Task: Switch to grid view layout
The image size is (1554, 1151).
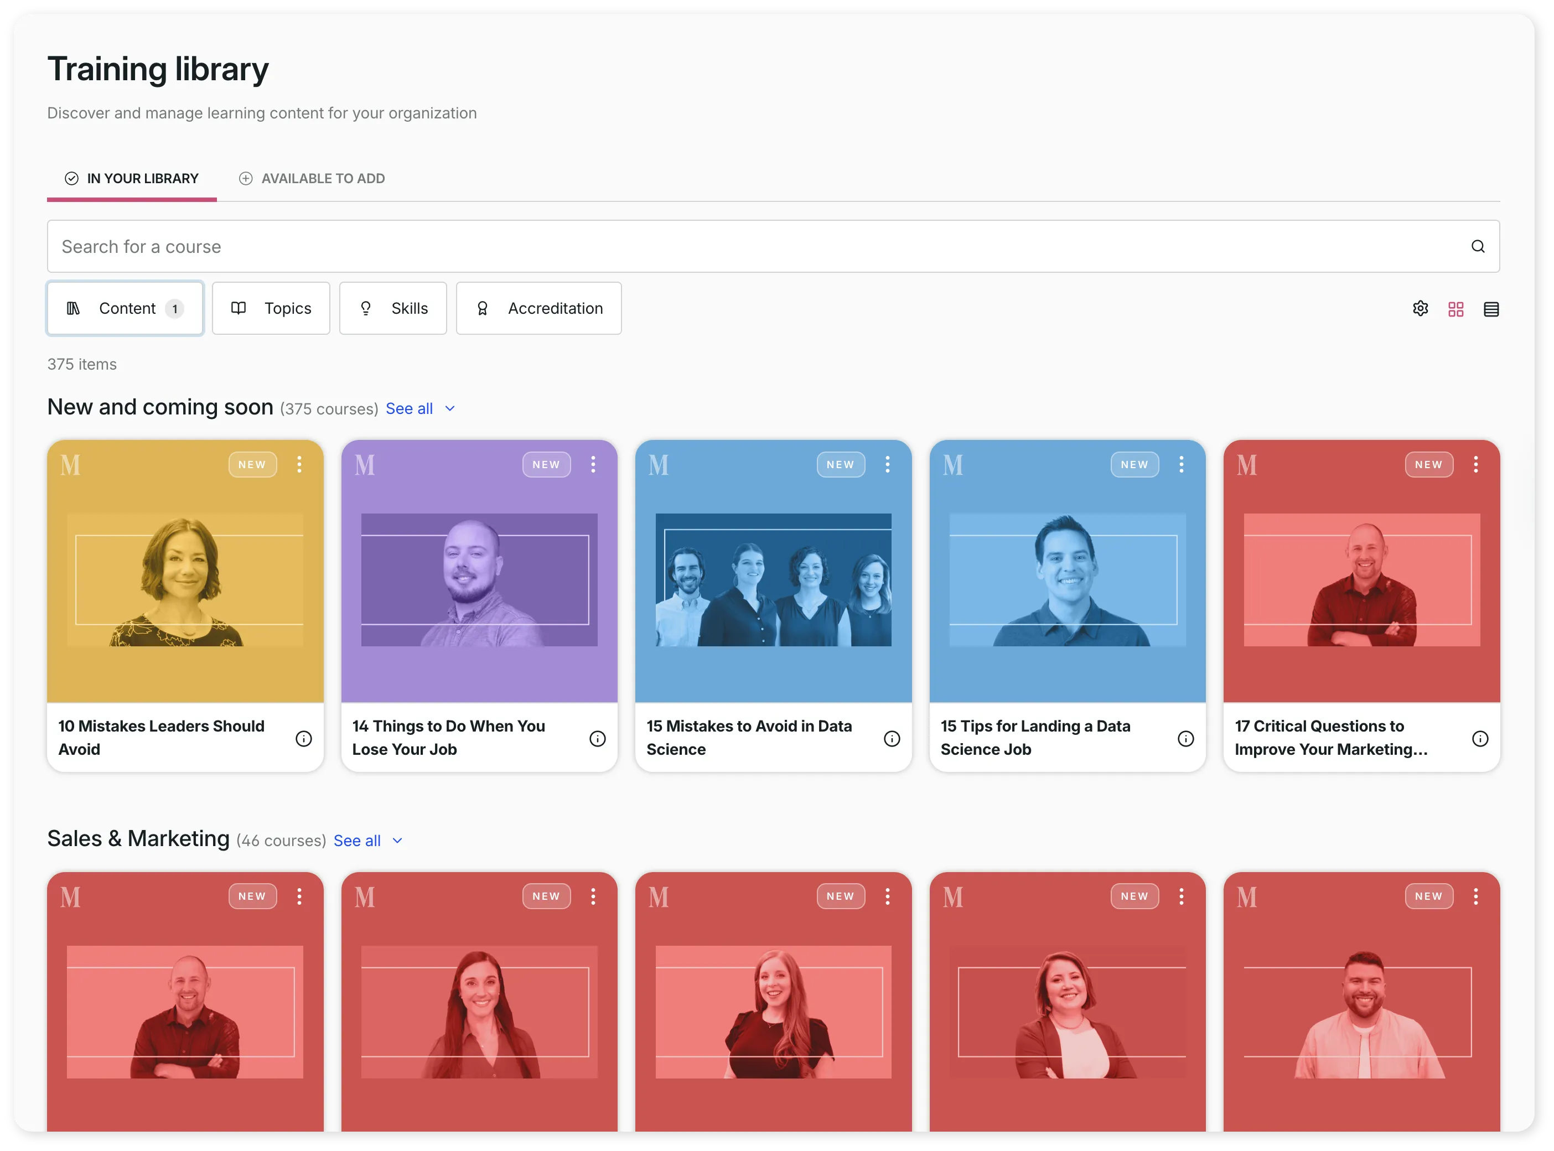Action: coord(1455,308)
